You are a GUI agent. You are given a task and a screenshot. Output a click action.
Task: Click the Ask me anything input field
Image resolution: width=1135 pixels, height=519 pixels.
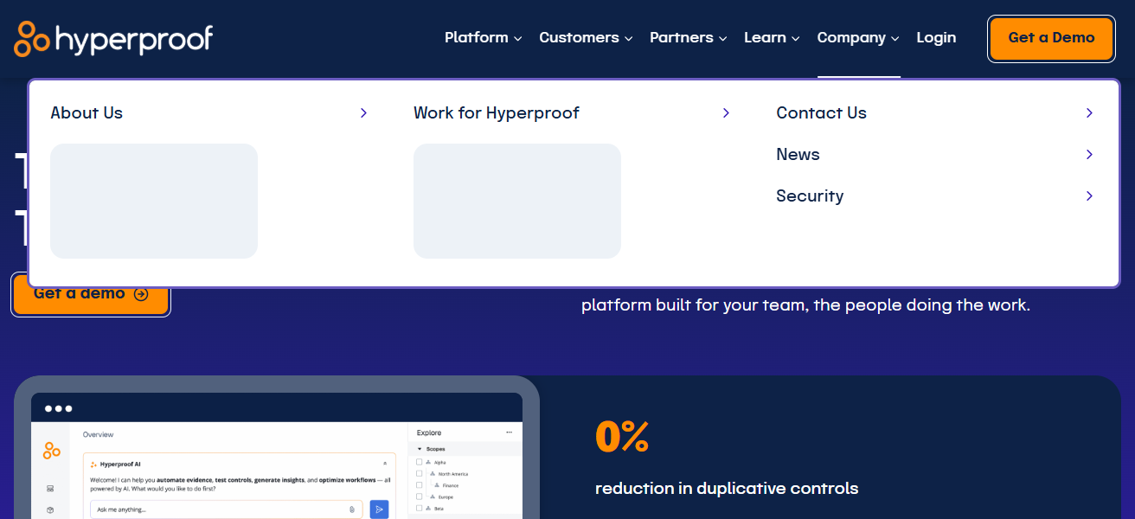click(x=227, y=509)
